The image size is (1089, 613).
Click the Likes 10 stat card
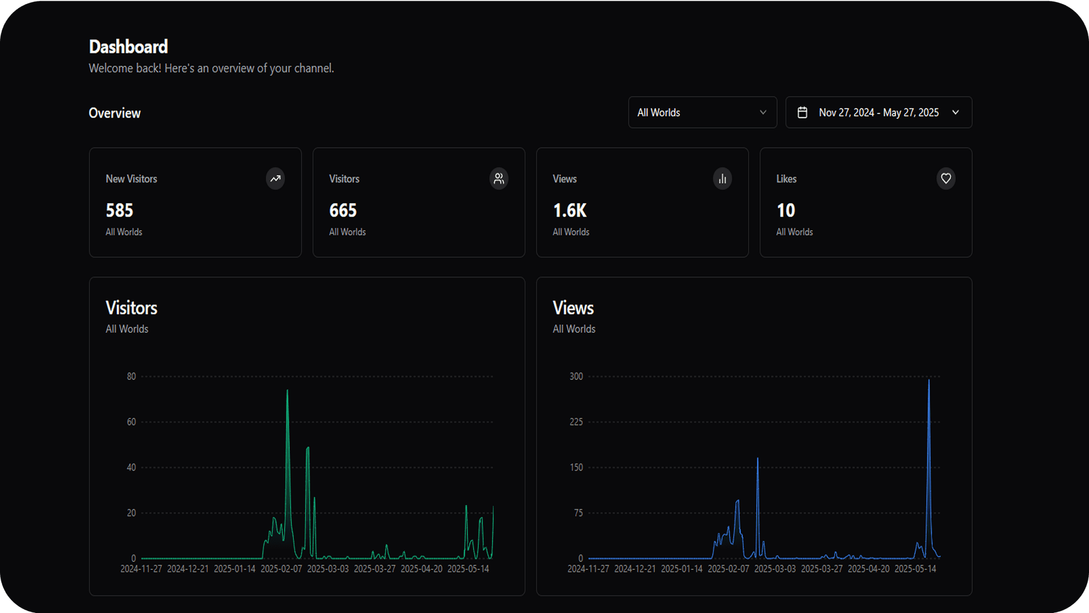pos(866,202)
